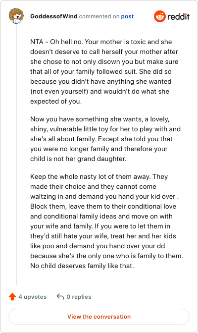
Task: Open the GoddessofWind username profile
Action: (53, 16)
